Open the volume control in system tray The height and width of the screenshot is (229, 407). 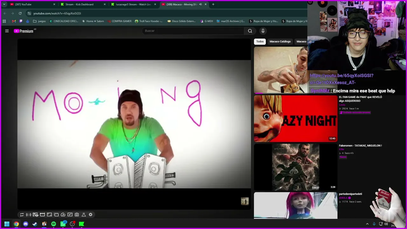click(x=386, y=224)
